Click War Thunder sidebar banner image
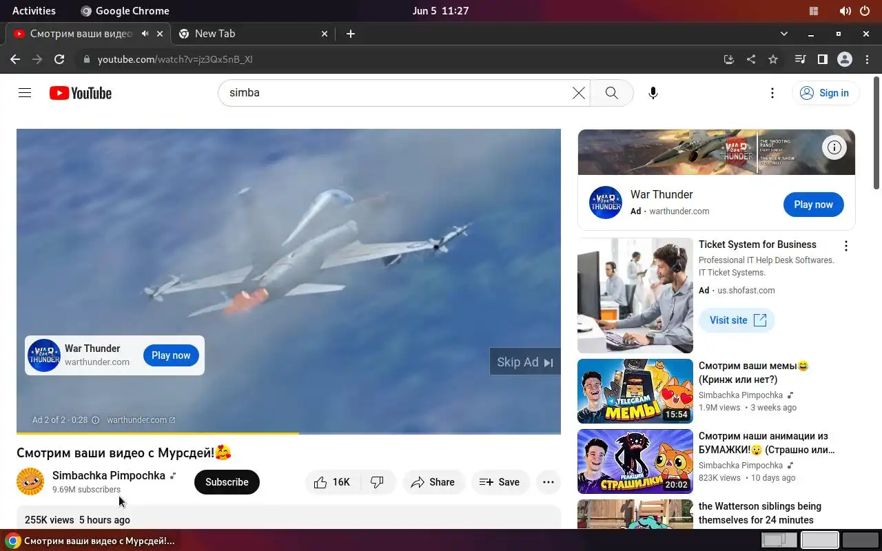Screen dimensions: 882x551 point(717,152)
